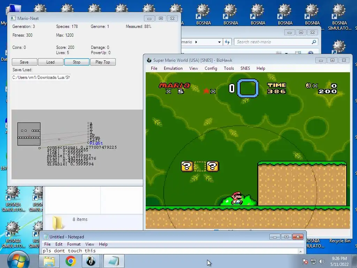Click the 'Species: 178' label

(67, 27)
